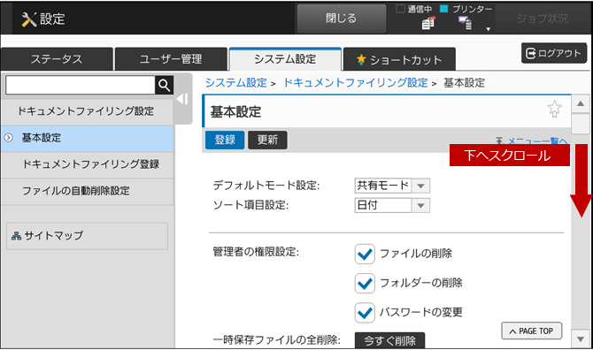Switch to ユーザー管理 tab

171,59
